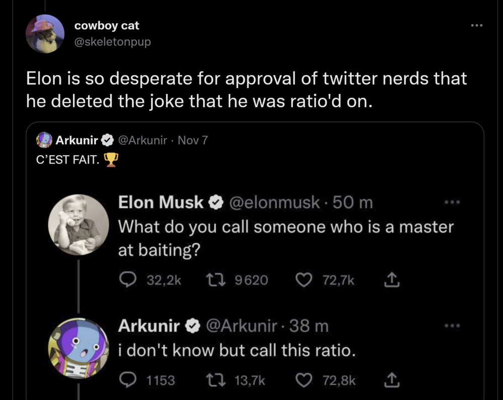
Task: Open cowboy cat's profile avatar
Action: coord(45,34)
